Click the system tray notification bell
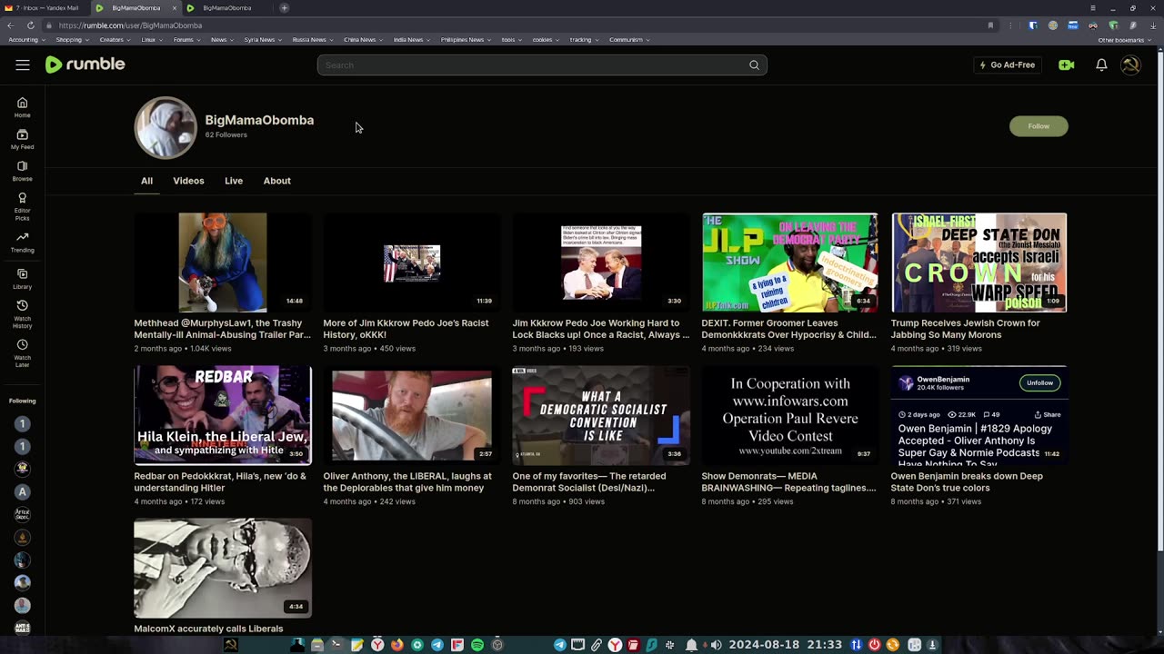Image resolution: width=1164 pixels, height=654 pixels. (691, 645)
